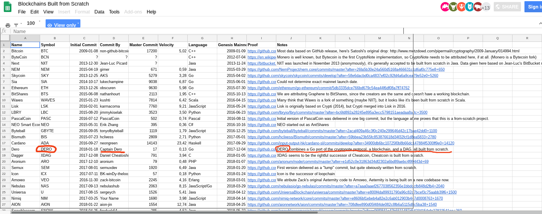This screenshot has height=214, width=542.
Task: Open the UniversaBlockchain commits link
Action: pos(352,192)
